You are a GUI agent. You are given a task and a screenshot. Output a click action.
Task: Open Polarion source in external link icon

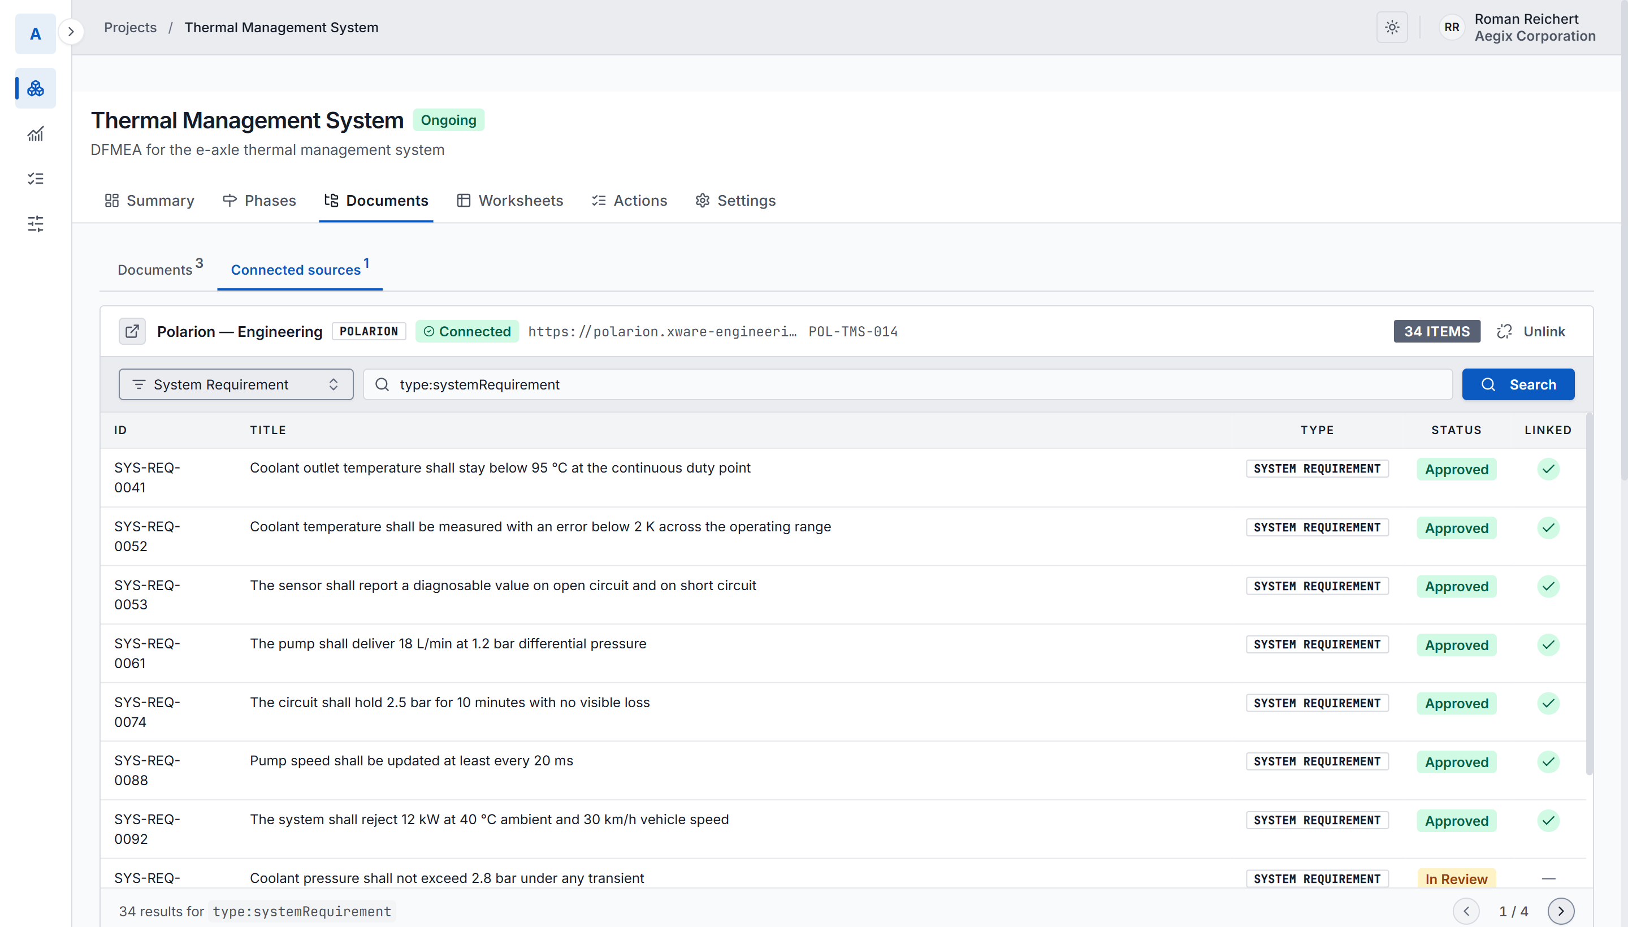coord(132,331)
